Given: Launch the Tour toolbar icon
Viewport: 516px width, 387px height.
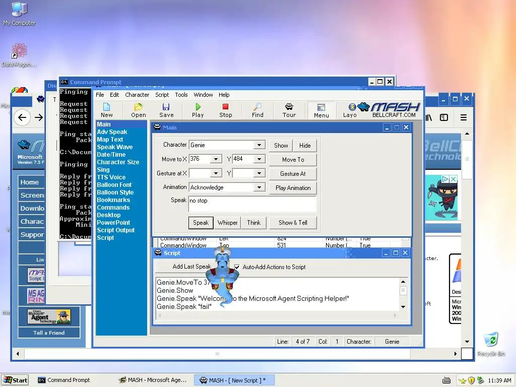Looking at the screenshot, I should (289, 110).
